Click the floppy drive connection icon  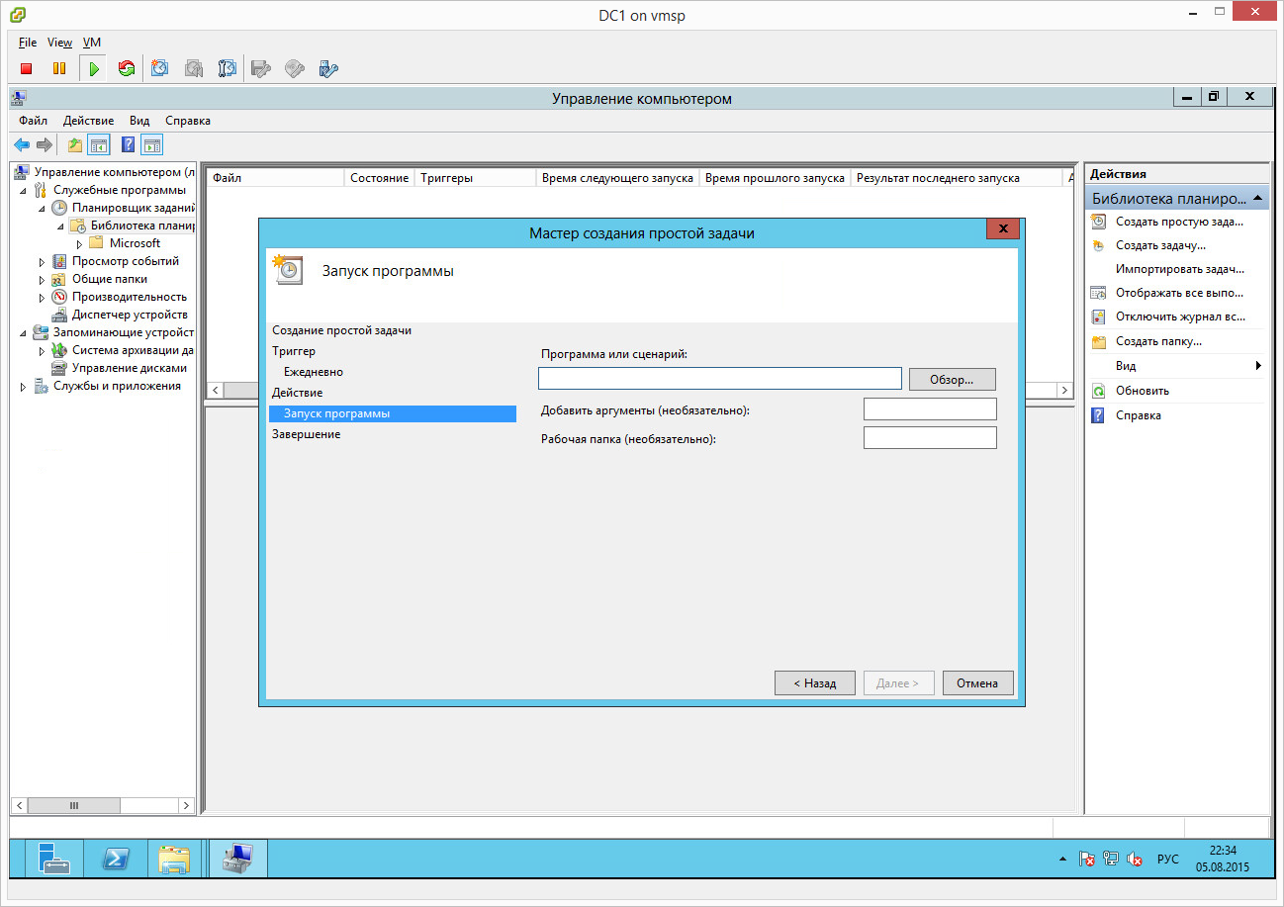tap(261, 68)
